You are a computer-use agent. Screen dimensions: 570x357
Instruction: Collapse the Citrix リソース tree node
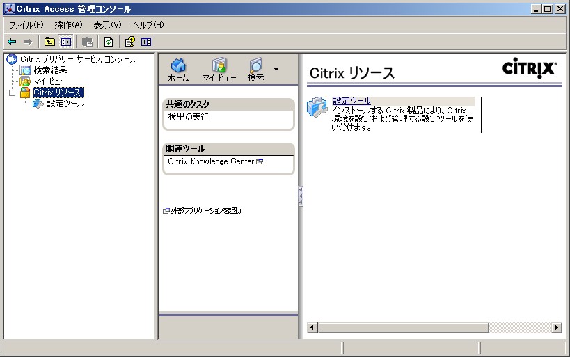pyautogui.click(x=12, y=93)
